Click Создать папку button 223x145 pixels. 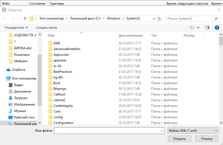coord(47,28)
